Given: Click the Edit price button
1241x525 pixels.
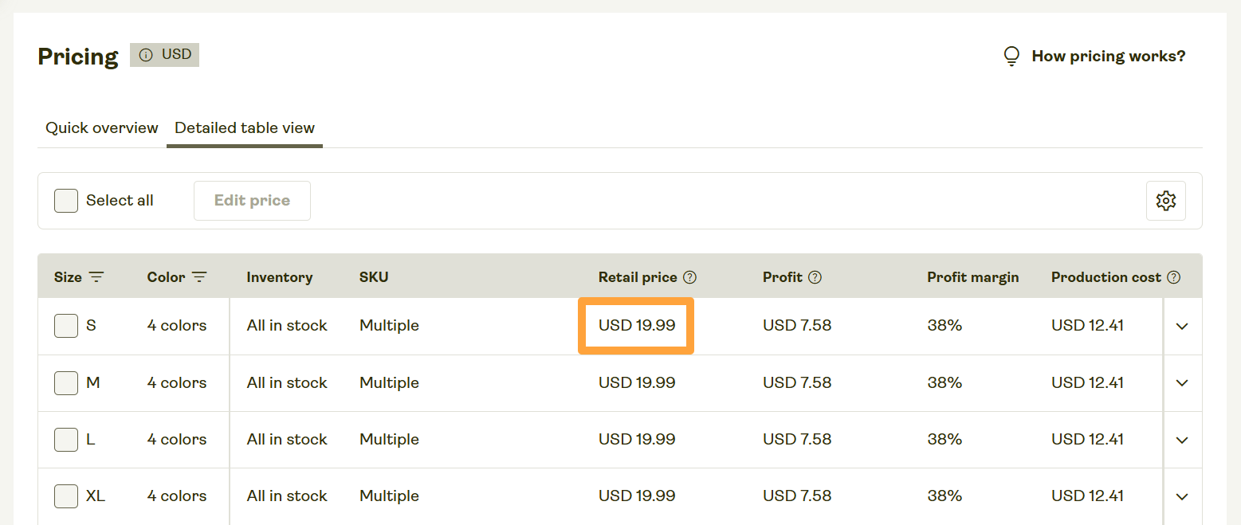Looking at the screenshot, I should pos(252,200).
